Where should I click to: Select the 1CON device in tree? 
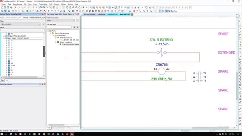point(12,65)
